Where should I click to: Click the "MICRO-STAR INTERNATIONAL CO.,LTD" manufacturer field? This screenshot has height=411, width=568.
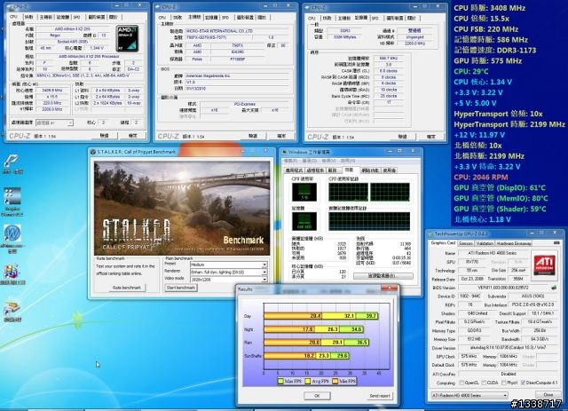click(x=237, y=31)
